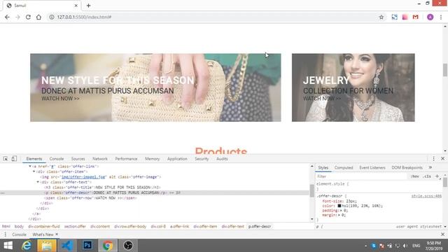The width and height of the screenshot is (448, 252).
Task: Open actions for the selected p node
Action: tap(2, 193)
